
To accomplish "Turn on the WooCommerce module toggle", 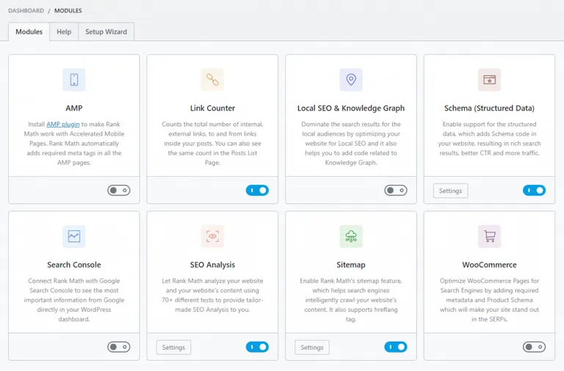I will (x=534, y=347).
